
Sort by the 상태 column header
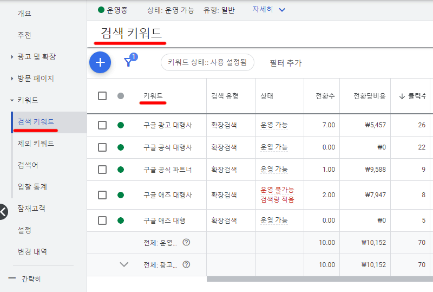(267, 96)
